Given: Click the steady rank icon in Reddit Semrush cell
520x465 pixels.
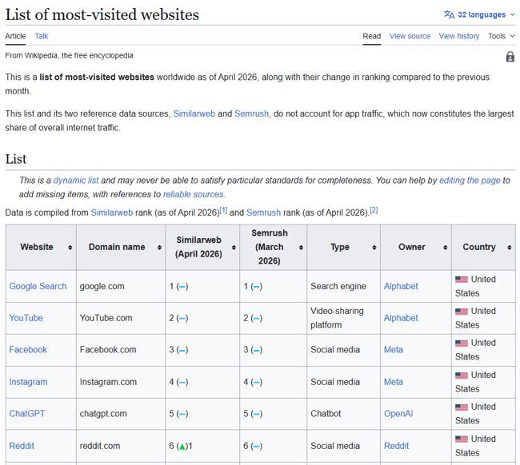Looking at the screenshot, I should [x=256, y=446].
